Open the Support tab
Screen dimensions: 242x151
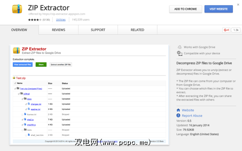click(98, 30)
